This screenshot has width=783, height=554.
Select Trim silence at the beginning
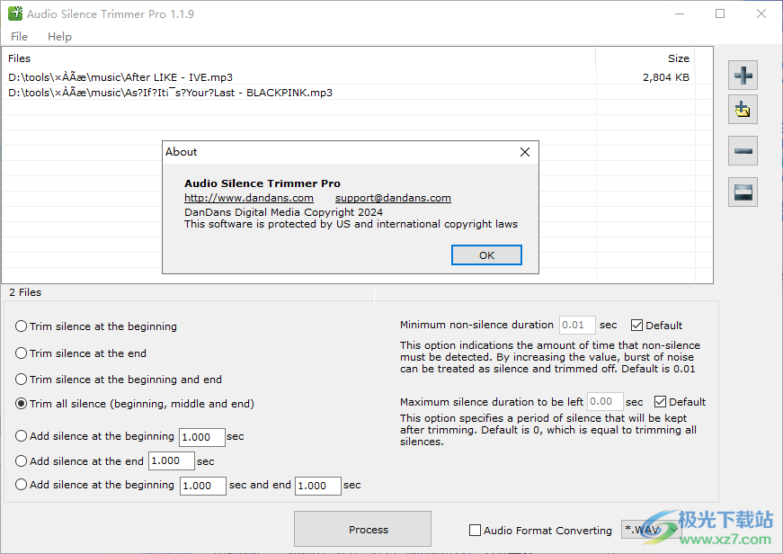22,327
